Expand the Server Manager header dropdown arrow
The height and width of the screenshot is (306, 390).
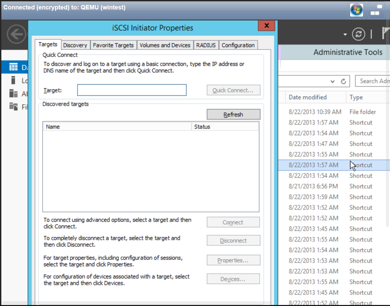[345, 34]
